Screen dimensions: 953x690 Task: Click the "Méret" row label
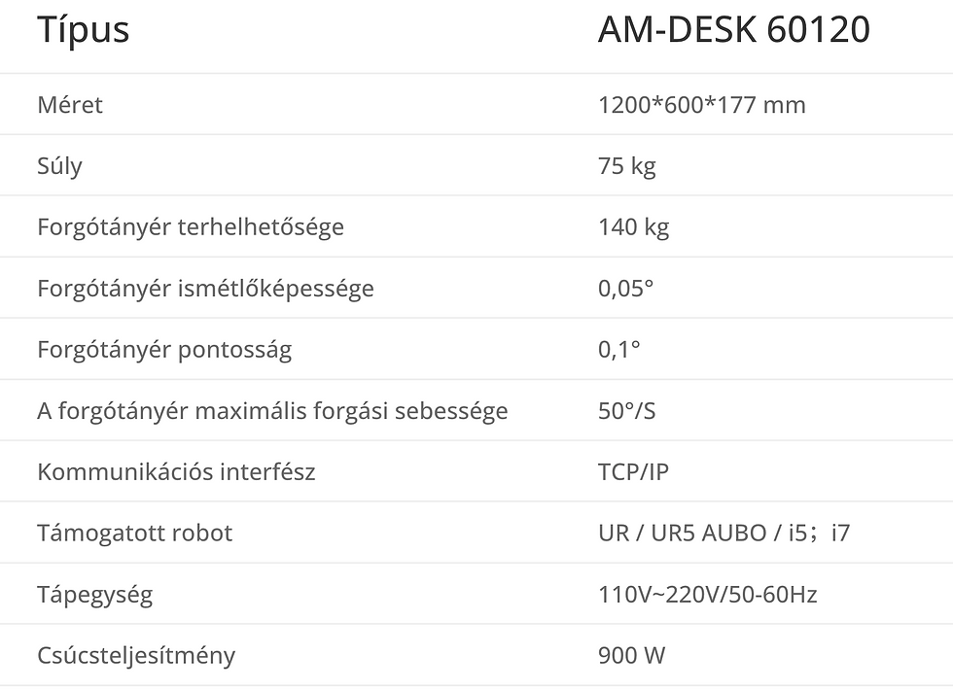coord(70,105)
